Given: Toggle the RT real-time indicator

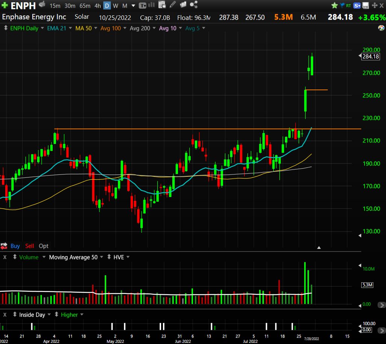Looking at the screenshot, I should click(348, 6).
